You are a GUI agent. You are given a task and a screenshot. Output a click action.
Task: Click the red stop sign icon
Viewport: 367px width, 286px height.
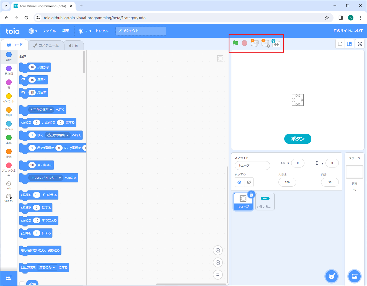244,43
